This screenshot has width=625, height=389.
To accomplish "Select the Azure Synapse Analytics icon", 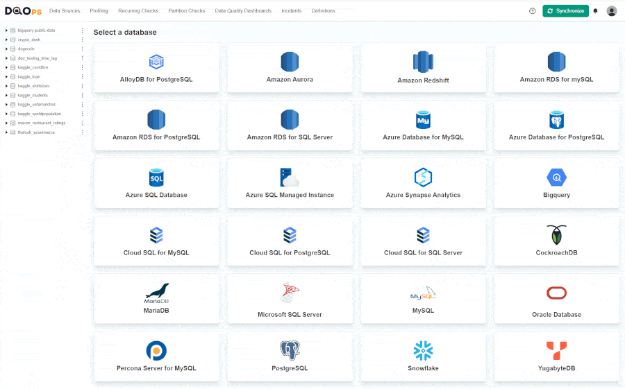I will tap(423, 178).
